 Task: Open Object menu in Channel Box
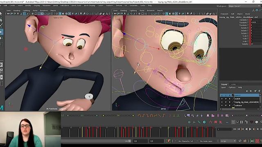[239, 14]
